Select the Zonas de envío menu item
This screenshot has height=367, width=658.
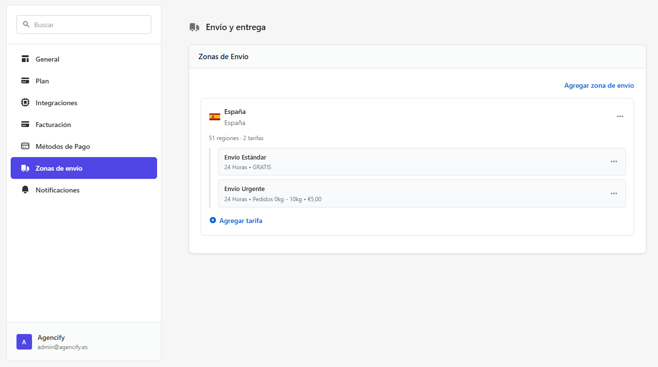pos(84,168)
